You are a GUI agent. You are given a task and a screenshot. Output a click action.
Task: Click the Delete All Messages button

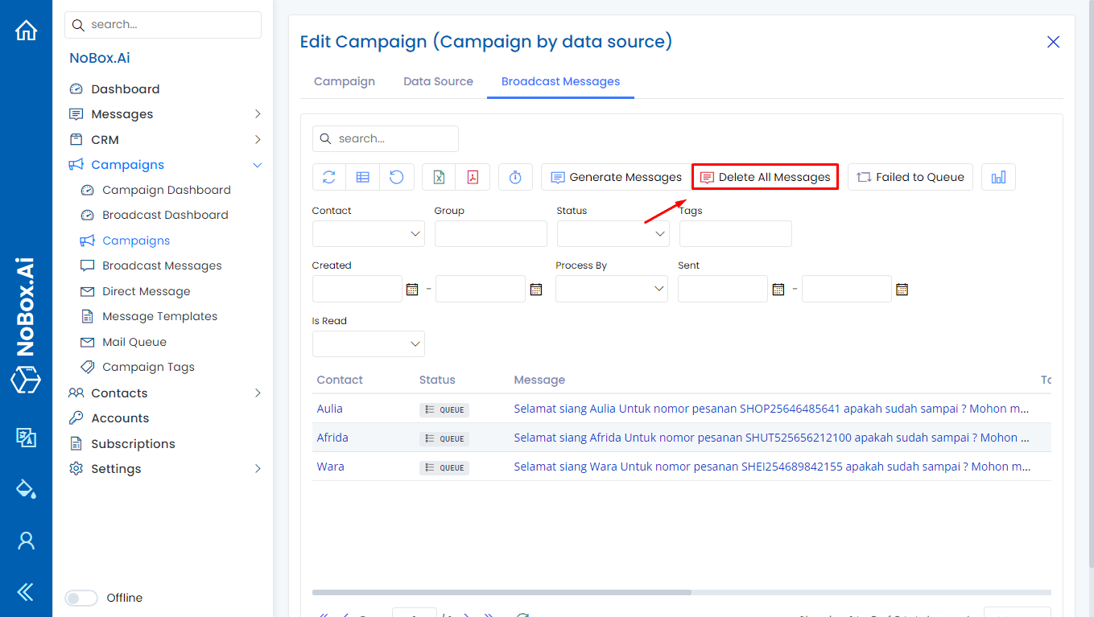point(765,177)
